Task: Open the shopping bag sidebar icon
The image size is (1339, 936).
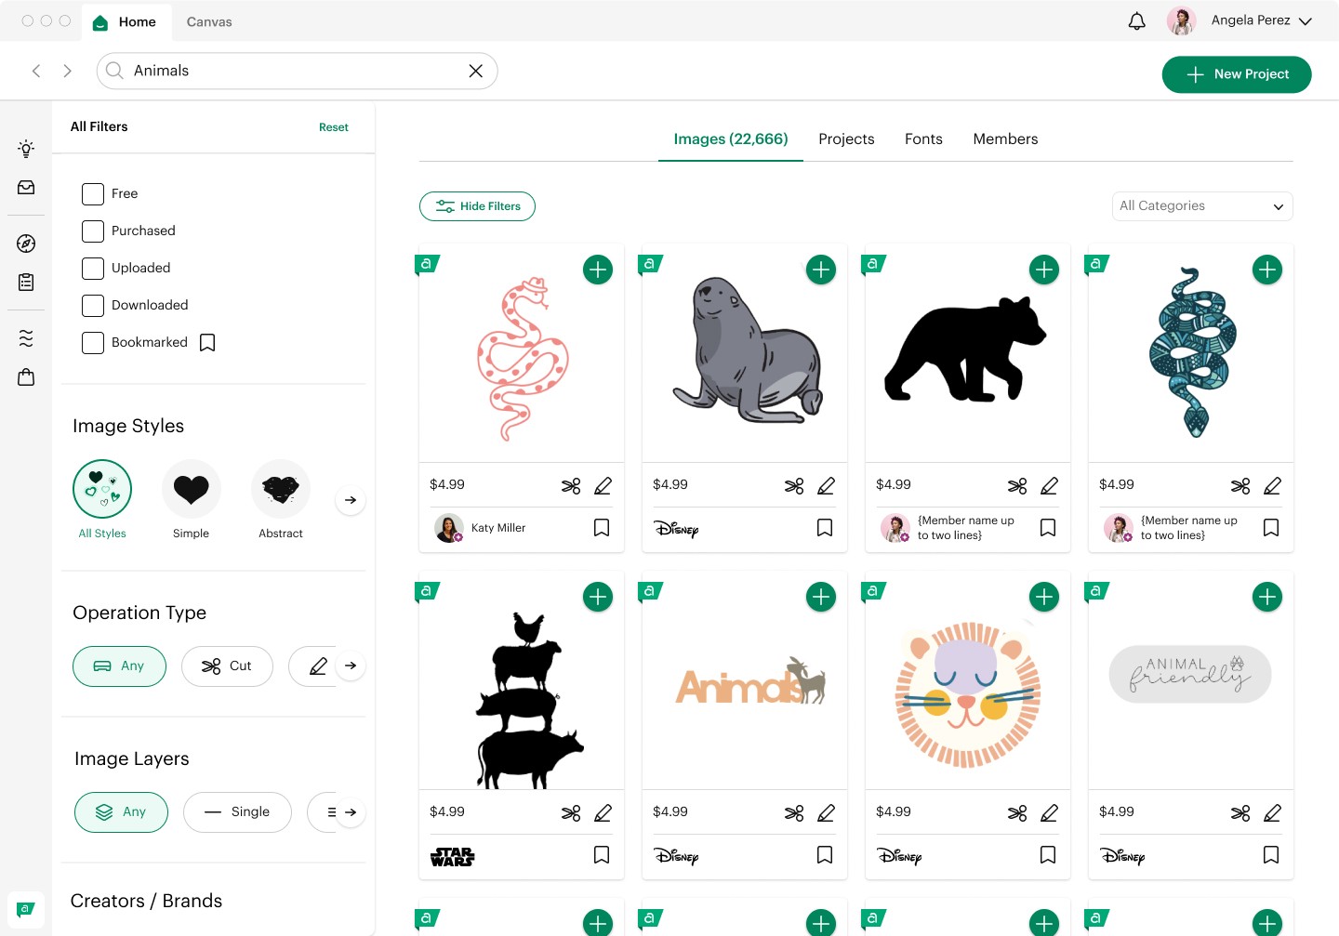Action: pyautogui.click(x=26, y=376)
